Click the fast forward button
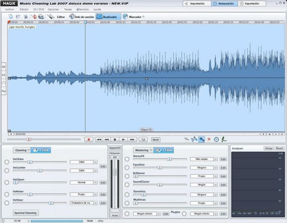 132,139
